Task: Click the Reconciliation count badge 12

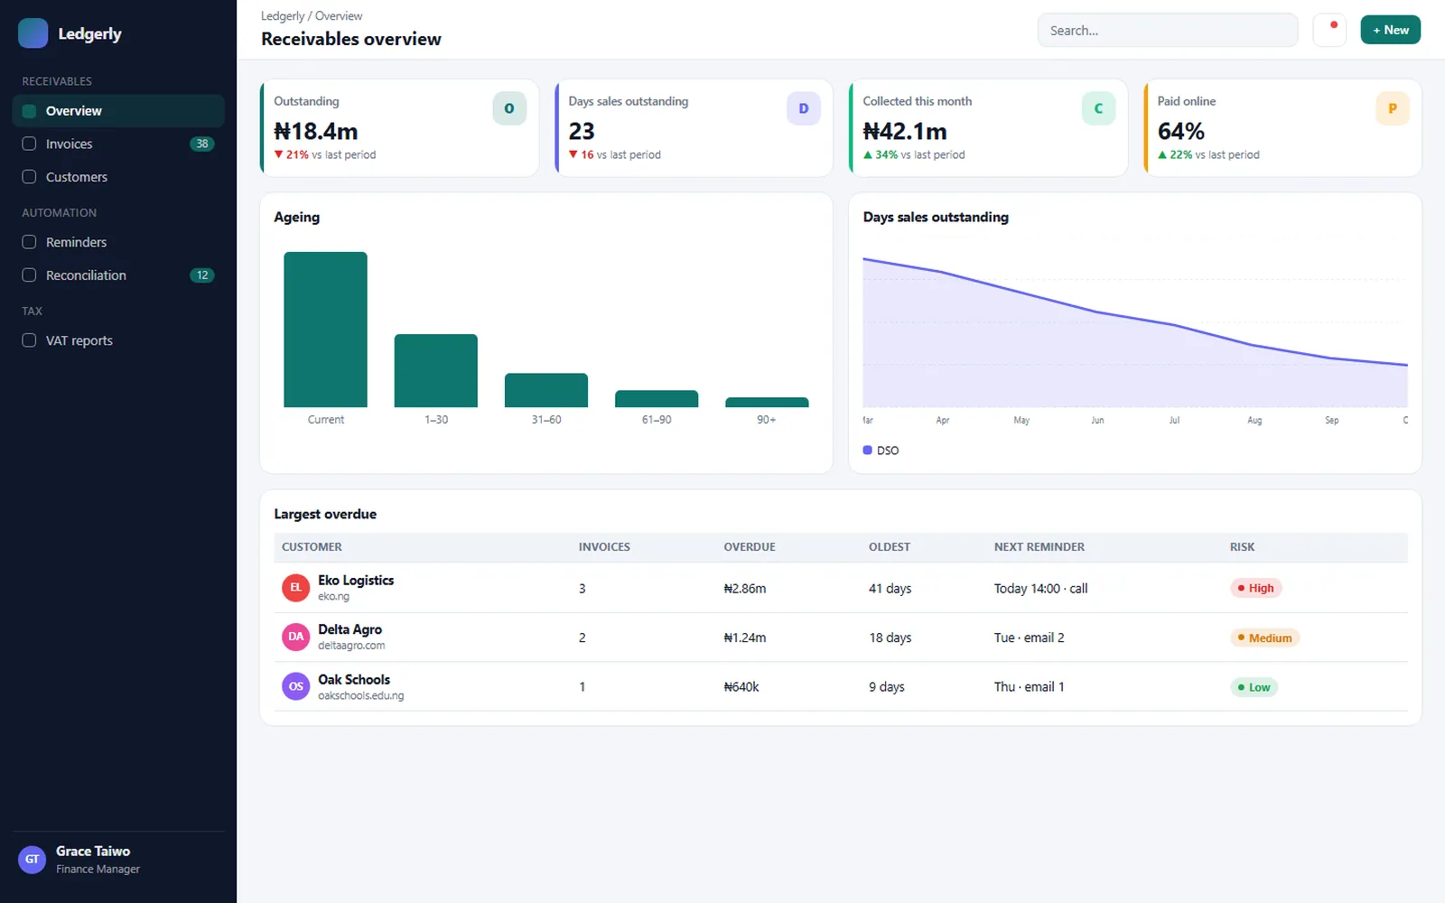Action: point(202,275)
